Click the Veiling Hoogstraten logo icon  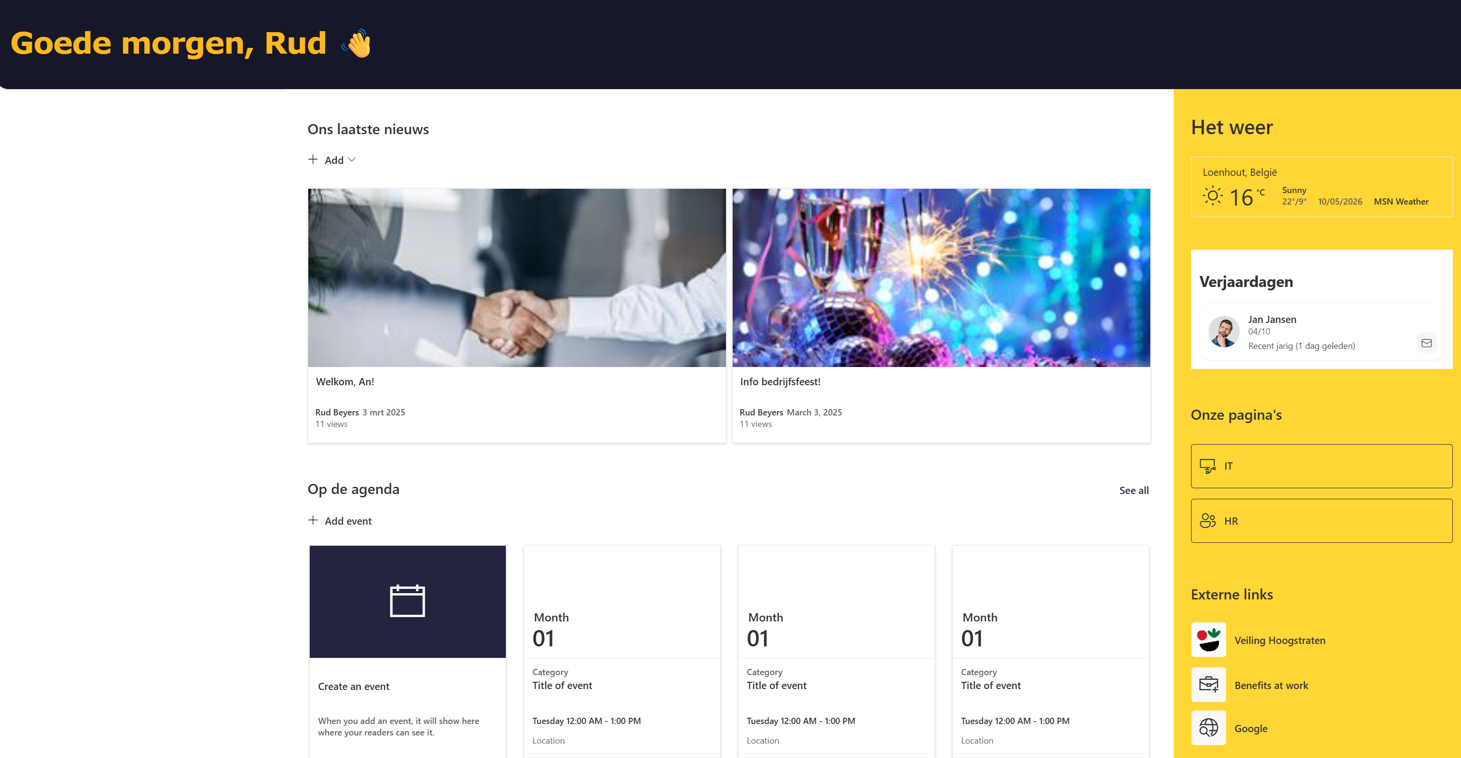pos(1209,640)
